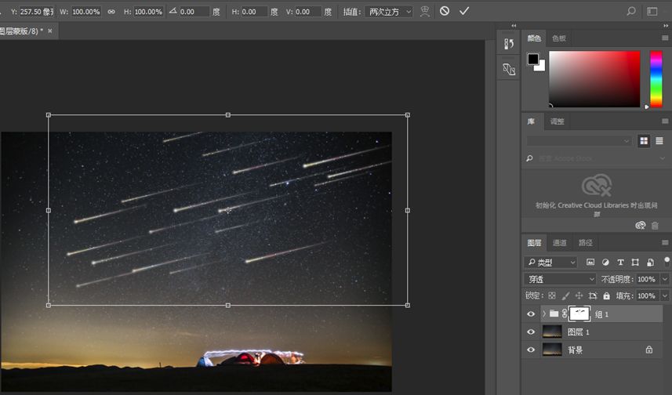Screen dimensions: 672x395
Task: Click the 填充 100% value field
Action: (646, 295)
